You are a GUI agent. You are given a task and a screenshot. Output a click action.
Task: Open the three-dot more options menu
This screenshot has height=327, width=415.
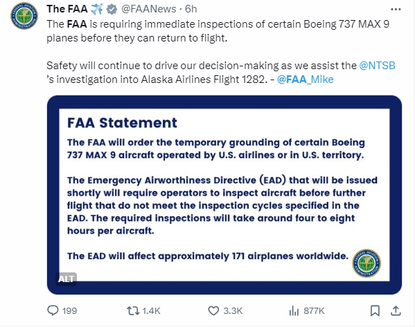click(396, 10)
